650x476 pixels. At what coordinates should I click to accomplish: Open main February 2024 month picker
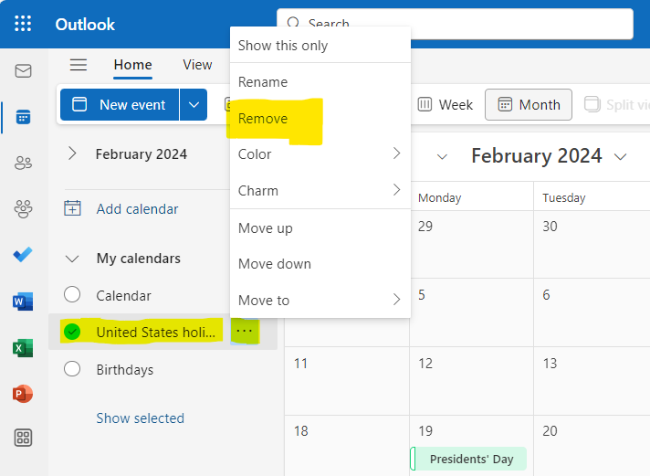pos(549,156)
